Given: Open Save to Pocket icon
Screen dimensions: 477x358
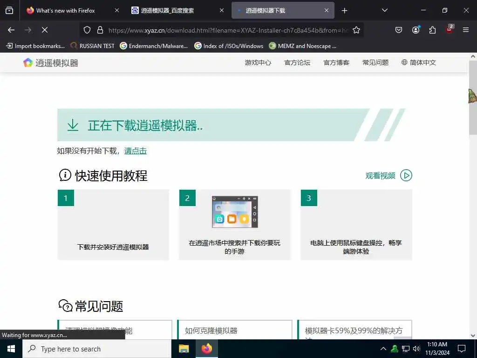Looking at the screenshot, I should [399, 30].
